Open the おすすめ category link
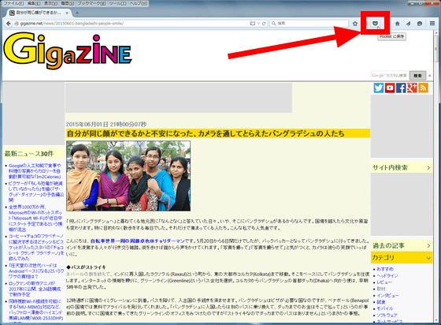Screen dimensions: 441x325 pyautogui.click(x=385, y=269)
